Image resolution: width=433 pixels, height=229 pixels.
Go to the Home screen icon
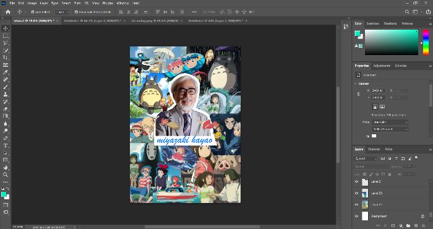[x=8, y=12]
